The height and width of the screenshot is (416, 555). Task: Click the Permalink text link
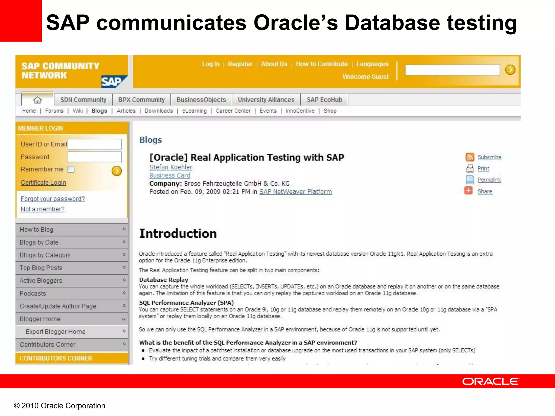click(x=489, y=180)
